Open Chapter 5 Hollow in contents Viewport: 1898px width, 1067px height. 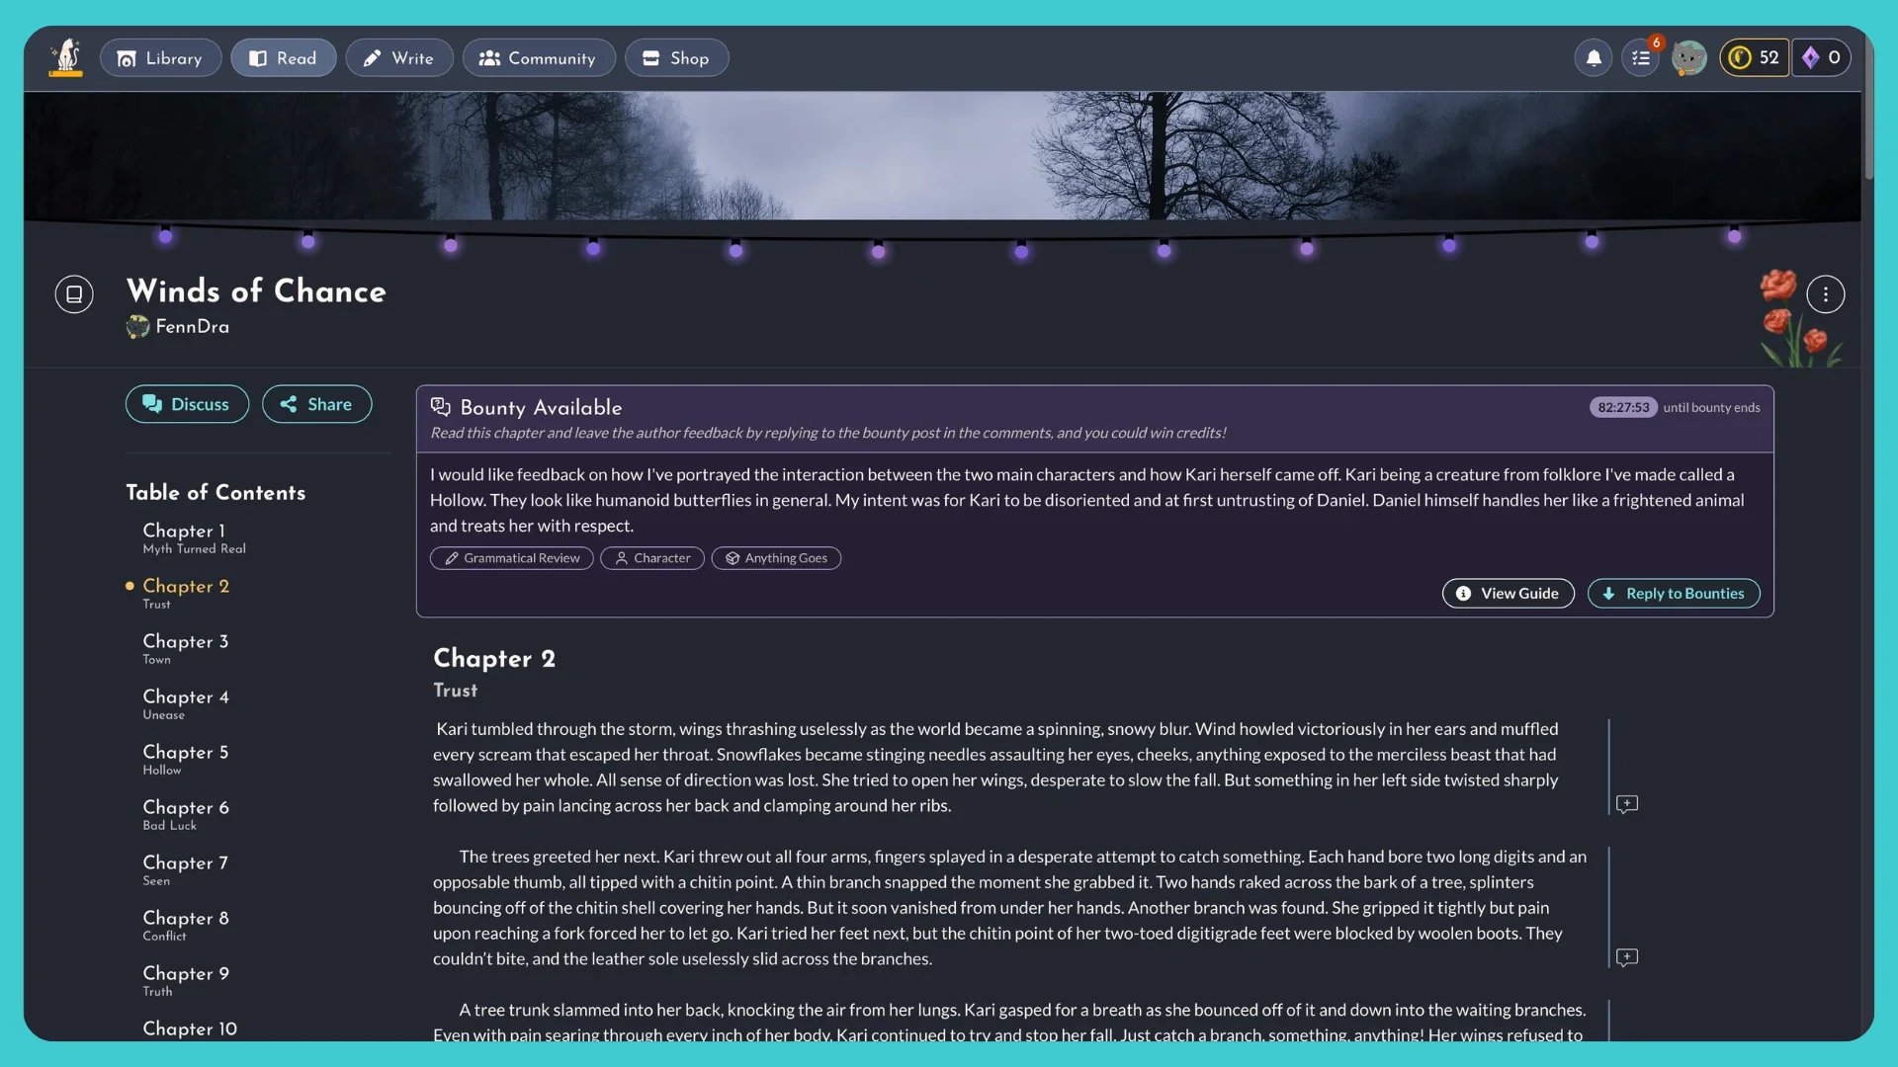click(x=185, y=759)
